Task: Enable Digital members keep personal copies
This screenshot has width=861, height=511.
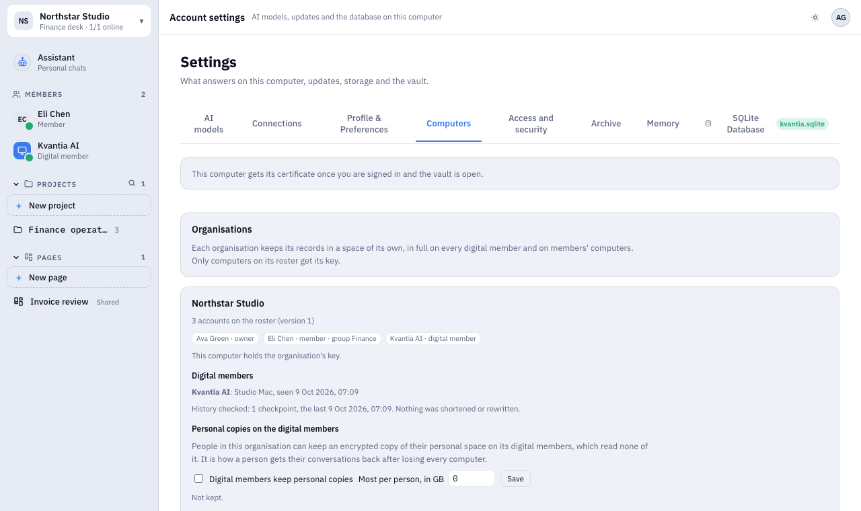Action: (x=198, y=479)
